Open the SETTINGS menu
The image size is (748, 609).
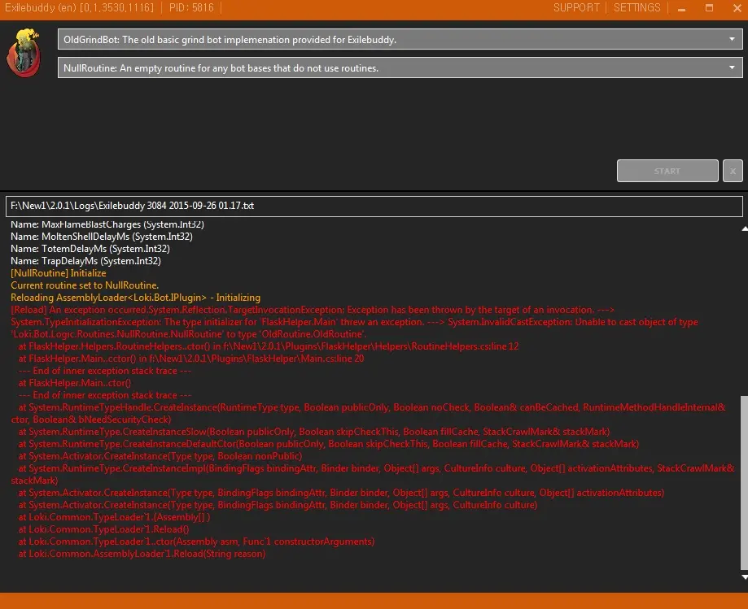pos(636,8)
